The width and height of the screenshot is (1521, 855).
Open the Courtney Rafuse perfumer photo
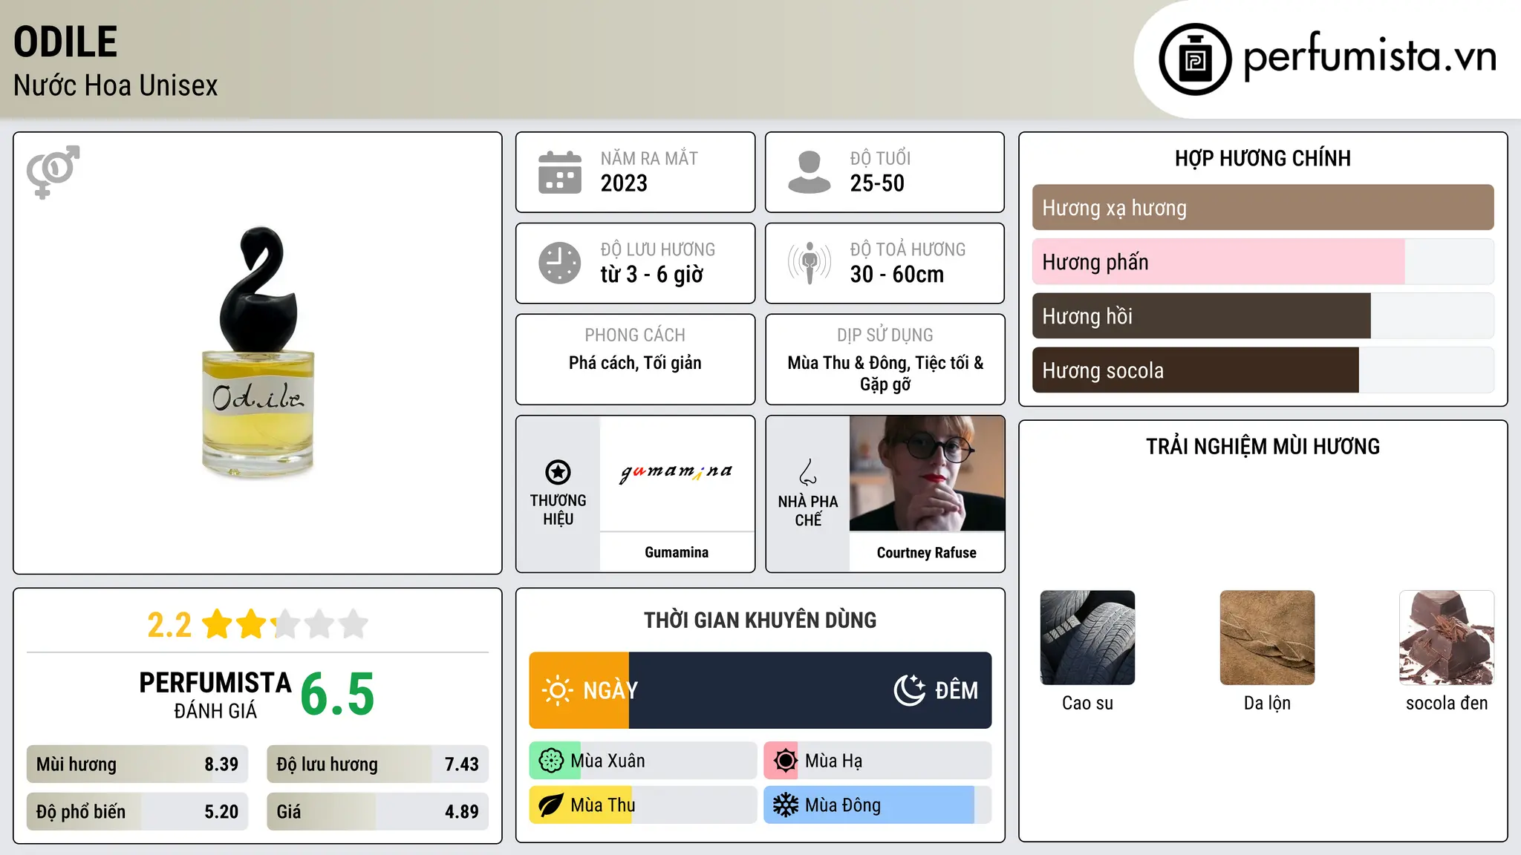point(927,473)
